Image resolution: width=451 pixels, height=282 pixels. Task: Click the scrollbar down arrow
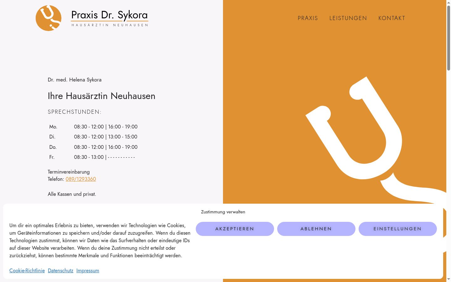click(448, 279)
